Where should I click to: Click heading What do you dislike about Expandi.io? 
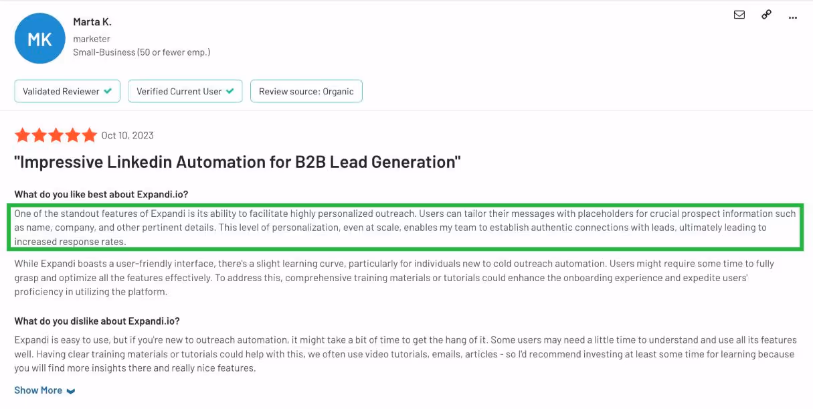97,321
